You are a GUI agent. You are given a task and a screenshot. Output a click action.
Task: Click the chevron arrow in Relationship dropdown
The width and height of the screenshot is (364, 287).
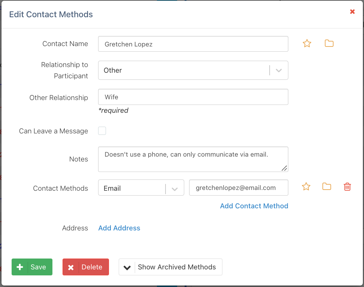(x=279, y=70)
